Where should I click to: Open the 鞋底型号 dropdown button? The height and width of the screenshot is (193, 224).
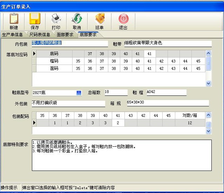point(79,93)
